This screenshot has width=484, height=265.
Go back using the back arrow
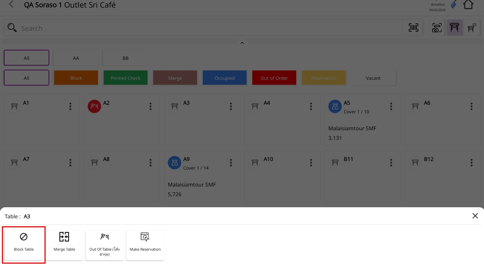click(x=11, y=4)
